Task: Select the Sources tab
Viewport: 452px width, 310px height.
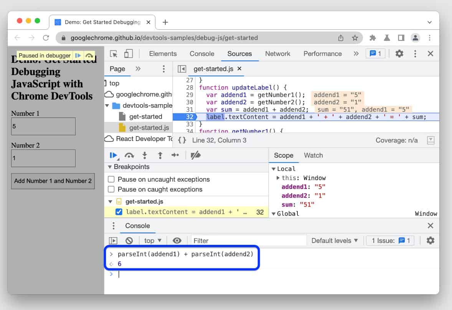Action: (x=239, y=54)
